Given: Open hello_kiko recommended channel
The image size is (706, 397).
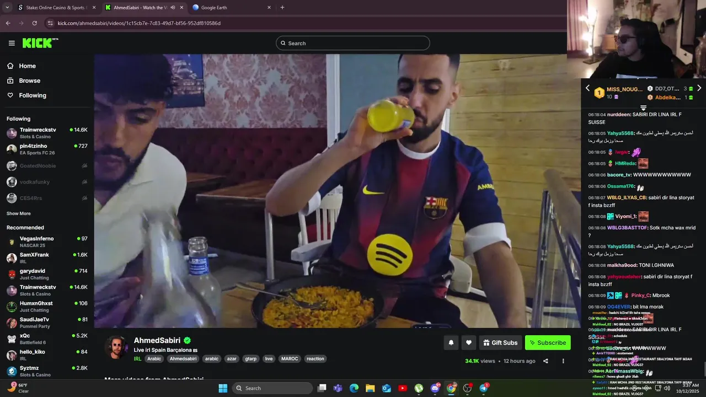Looking at the screenshot, I should click(x=47, y=355).
